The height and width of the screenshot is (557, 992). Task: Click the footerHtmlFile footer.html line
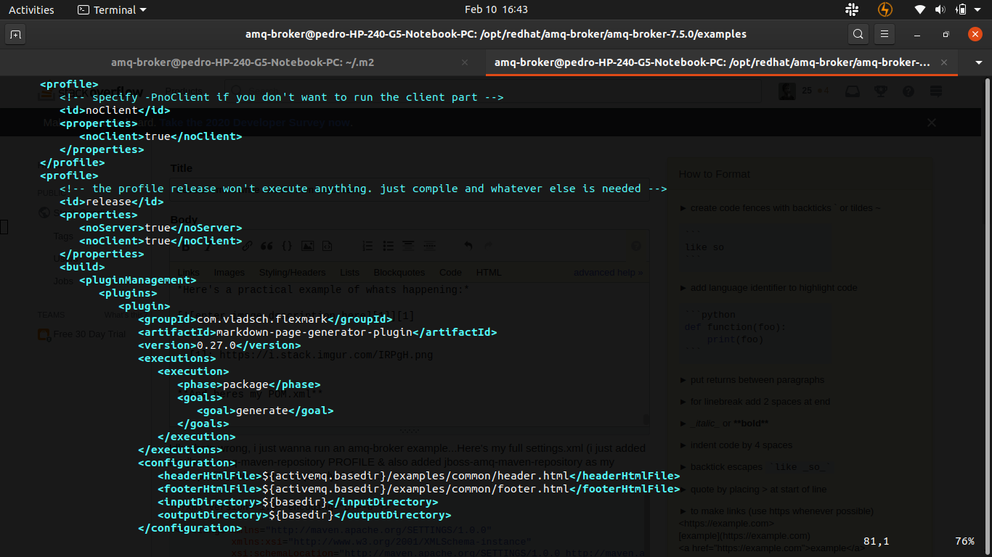(419, 489)
